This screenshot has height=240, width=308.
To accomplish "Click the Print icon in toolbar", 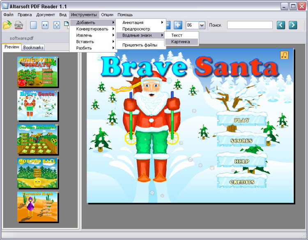I will point(19,25).
